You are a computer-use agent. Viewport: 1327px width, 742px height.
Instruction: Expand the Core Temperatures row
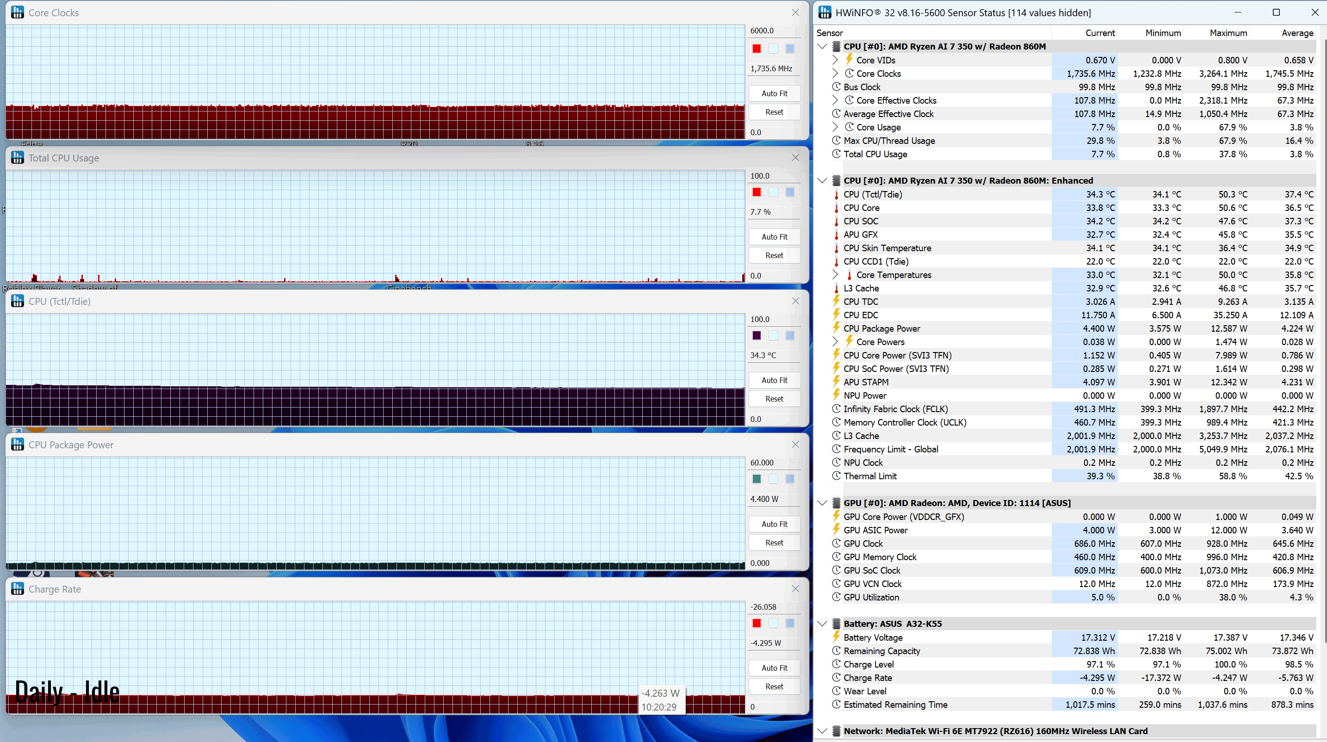[x=835, y=274]
